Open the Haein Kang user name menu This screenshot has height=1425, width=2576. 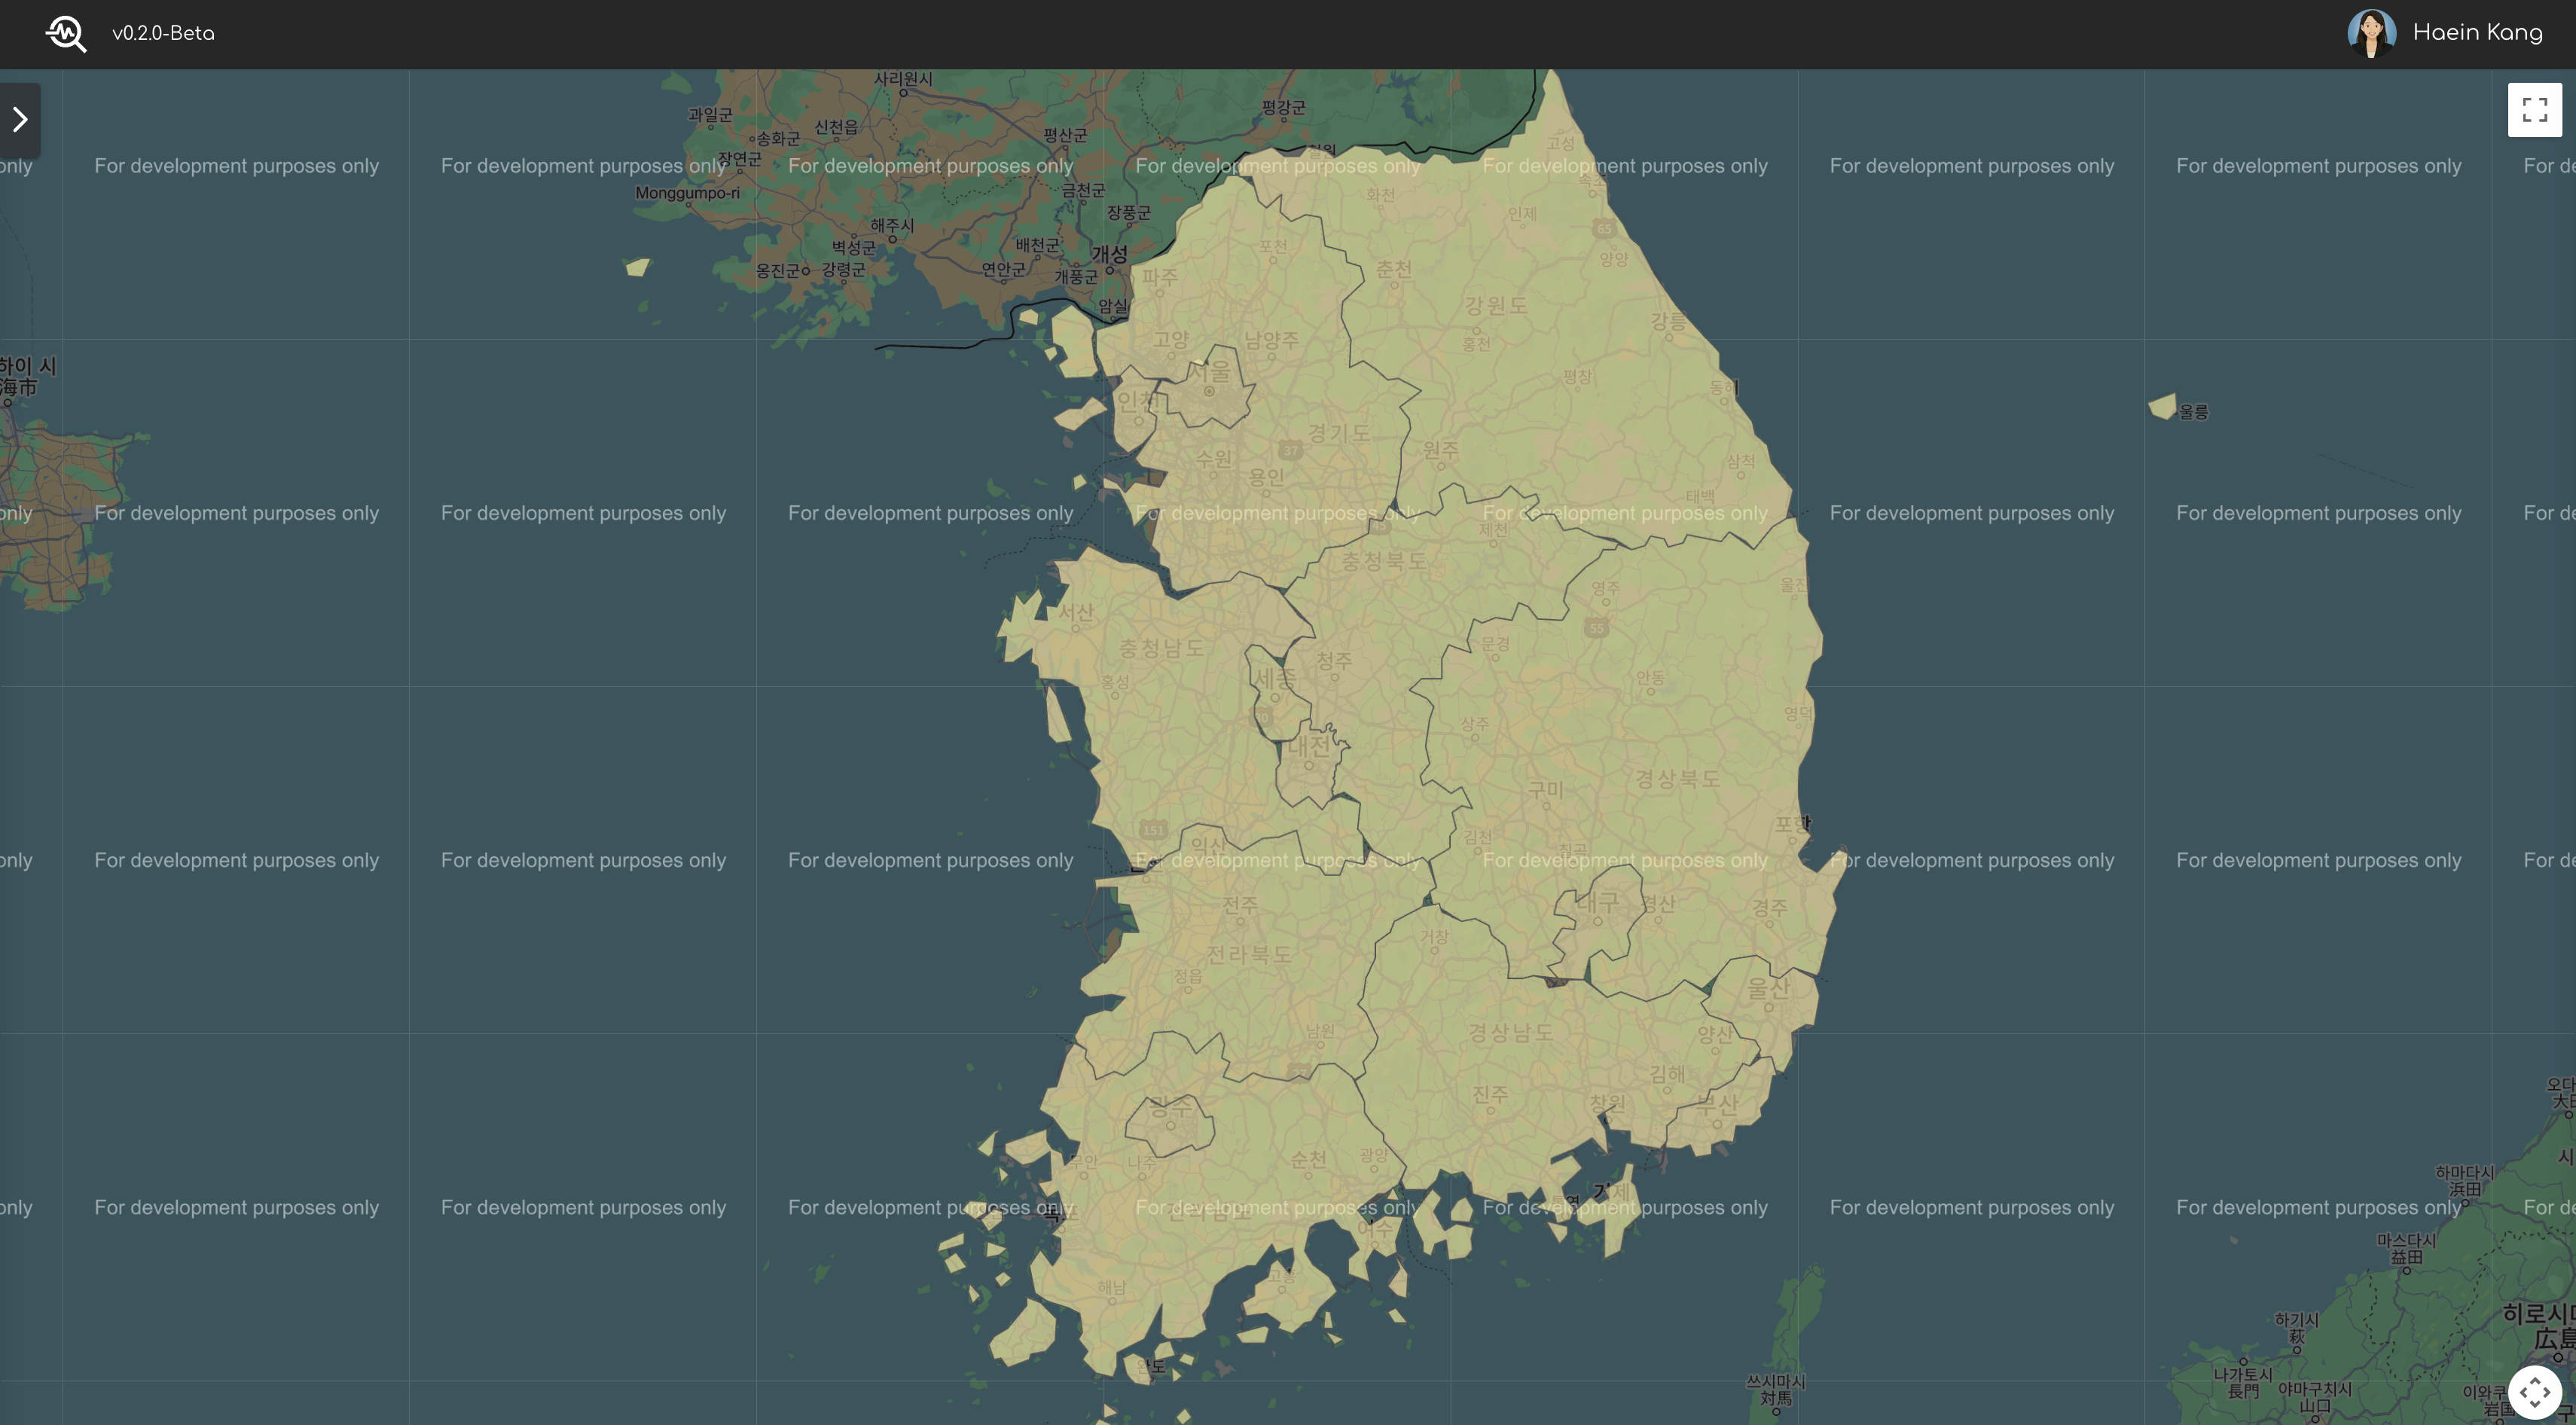(x=2477, y=33)
